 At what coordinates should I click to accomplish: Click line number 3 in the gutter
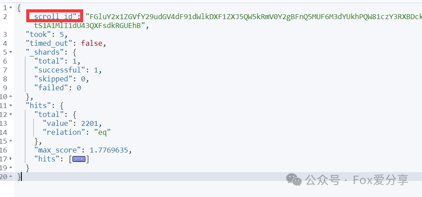tap(5, 34)
